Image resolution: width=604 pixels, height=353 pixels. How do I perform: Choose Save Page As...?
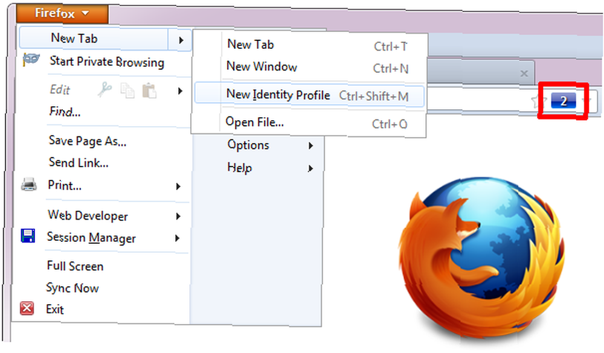click(88, 141)
